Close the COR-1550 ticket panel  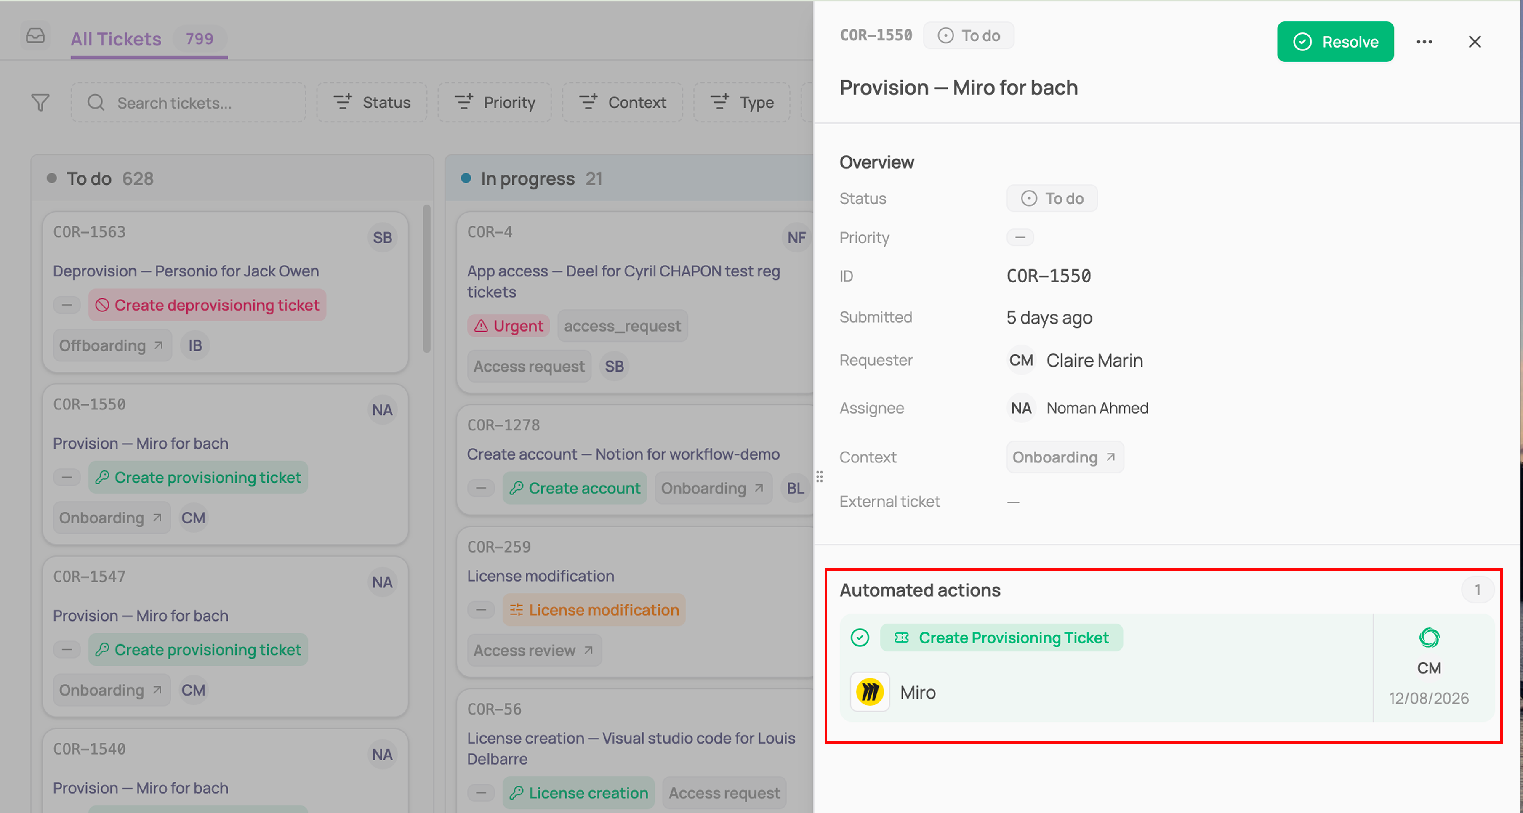pyautogui.click(x=1475, y=42)
